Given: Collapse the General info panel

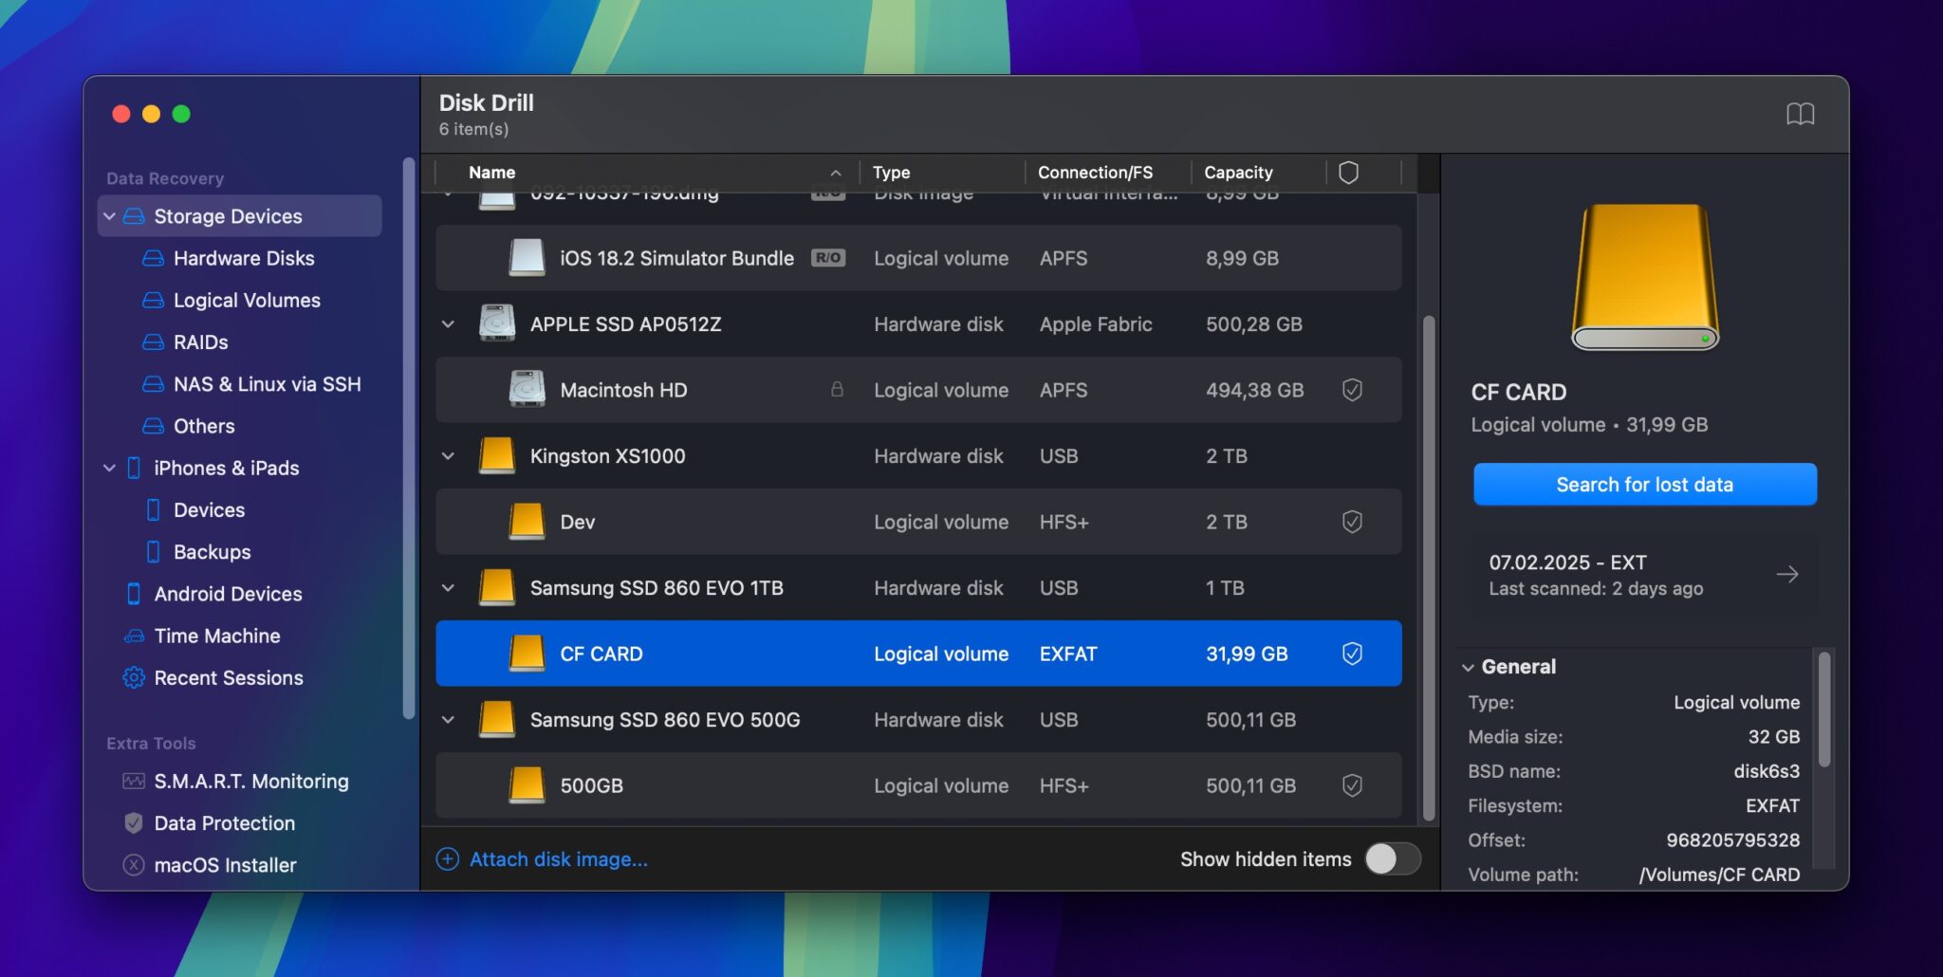Looking at the screenshot, I should click(x=1470, y=666).
